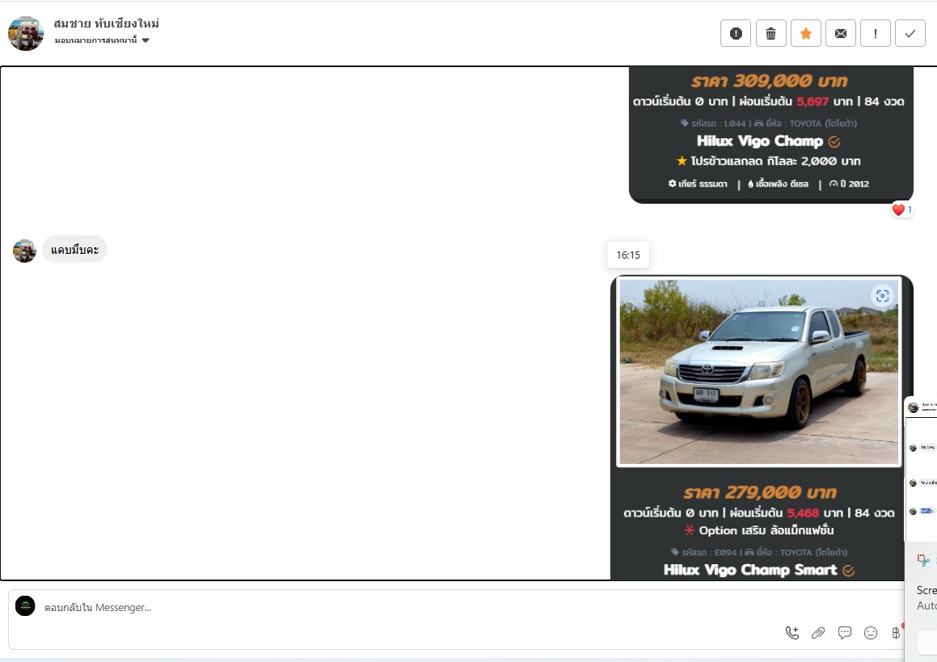Open the emoji picker smiley icon

click(x=871, y=633)
